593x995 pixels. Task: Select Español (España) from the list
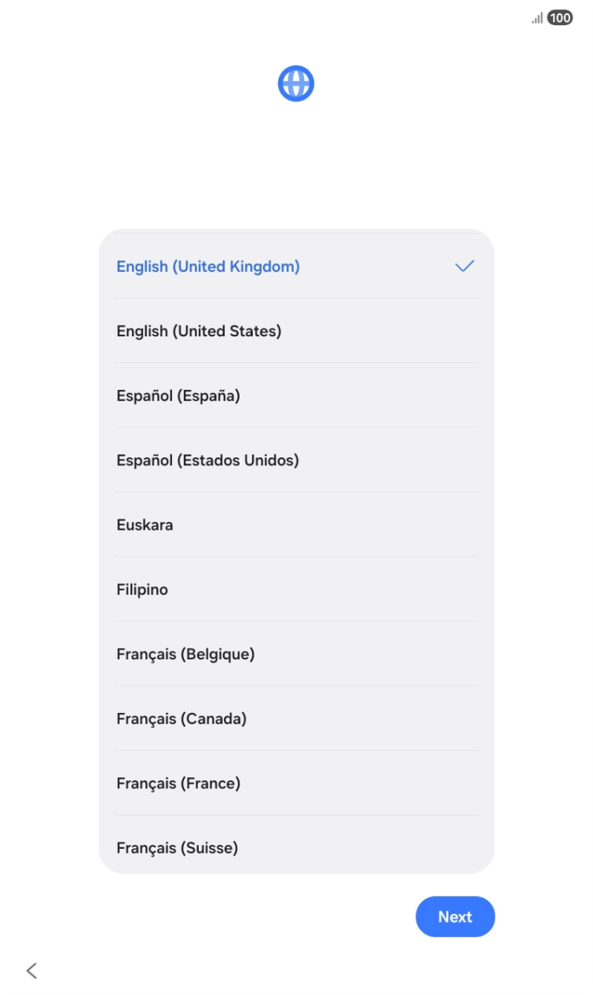pos(178,395)
